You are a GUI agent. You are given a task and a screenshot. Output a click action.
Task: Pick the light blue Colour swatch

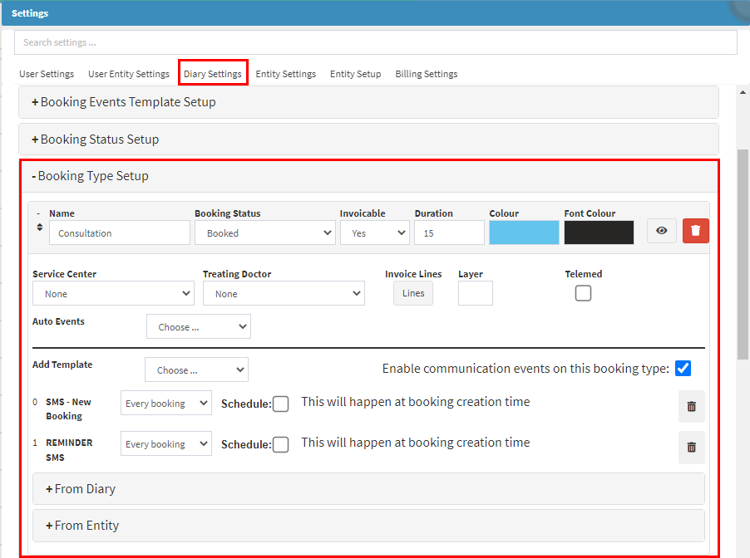(524, 232)
